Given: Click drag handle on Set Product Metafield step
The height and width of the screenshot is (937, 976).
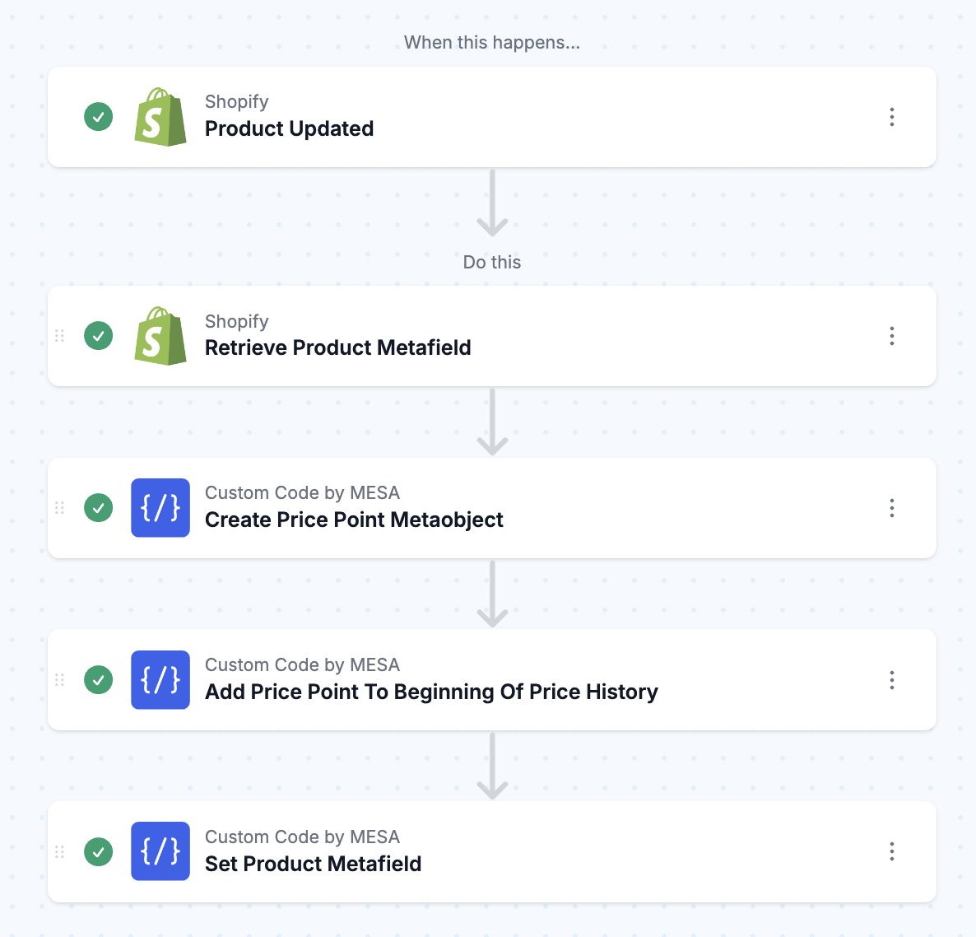Looking at the screenshot, I should point(60,851).
